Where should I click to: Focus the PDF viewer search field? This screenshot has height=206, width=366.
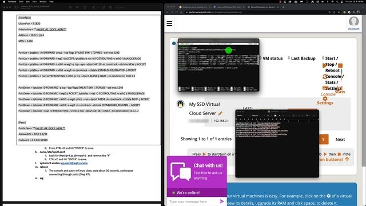click(131, 7)
